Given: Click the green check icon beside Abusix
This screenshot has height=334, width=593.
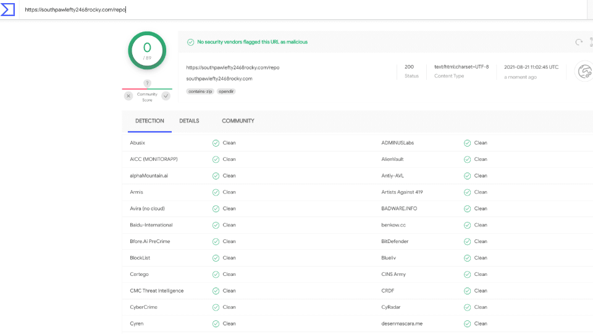Looking at the screenshot, I should coord(216,143).
